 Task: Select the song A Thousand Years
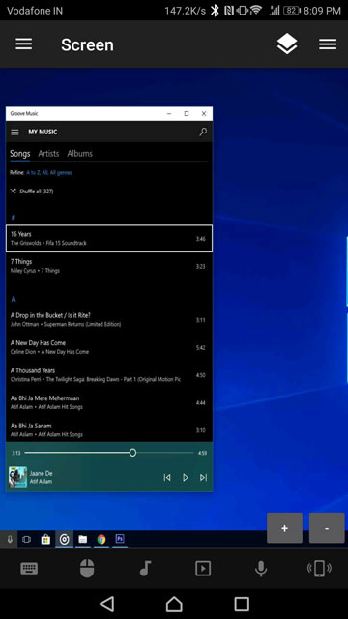pos(109,375)
